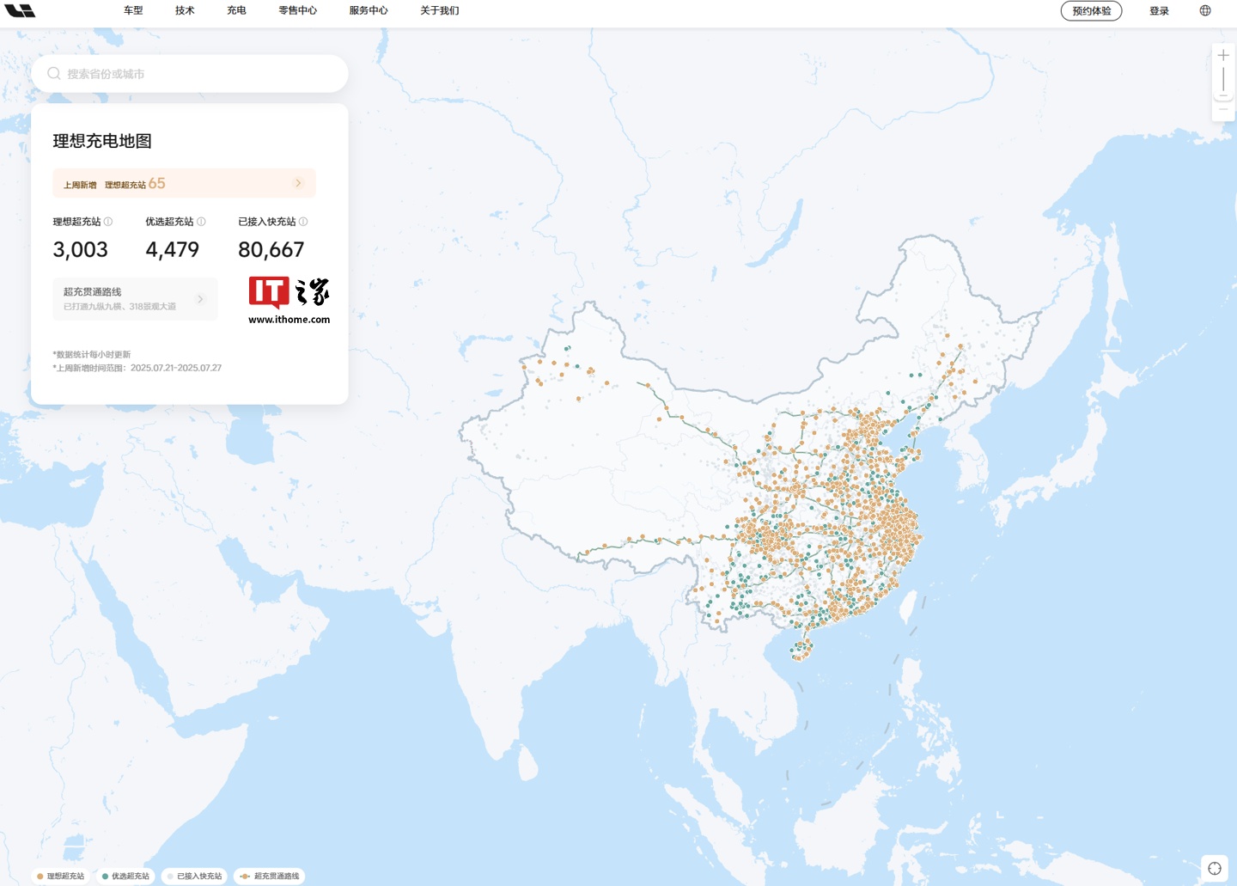The image size is (1237, 886).
Task: Click the 预约体验 button
Action: pos(1091,11)
